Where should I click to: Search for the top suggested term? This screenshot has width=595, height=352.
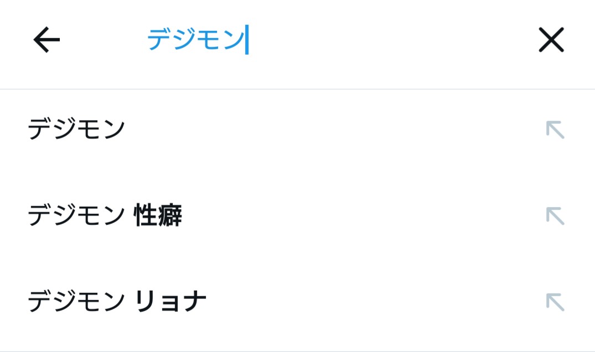tap(77, 130)
